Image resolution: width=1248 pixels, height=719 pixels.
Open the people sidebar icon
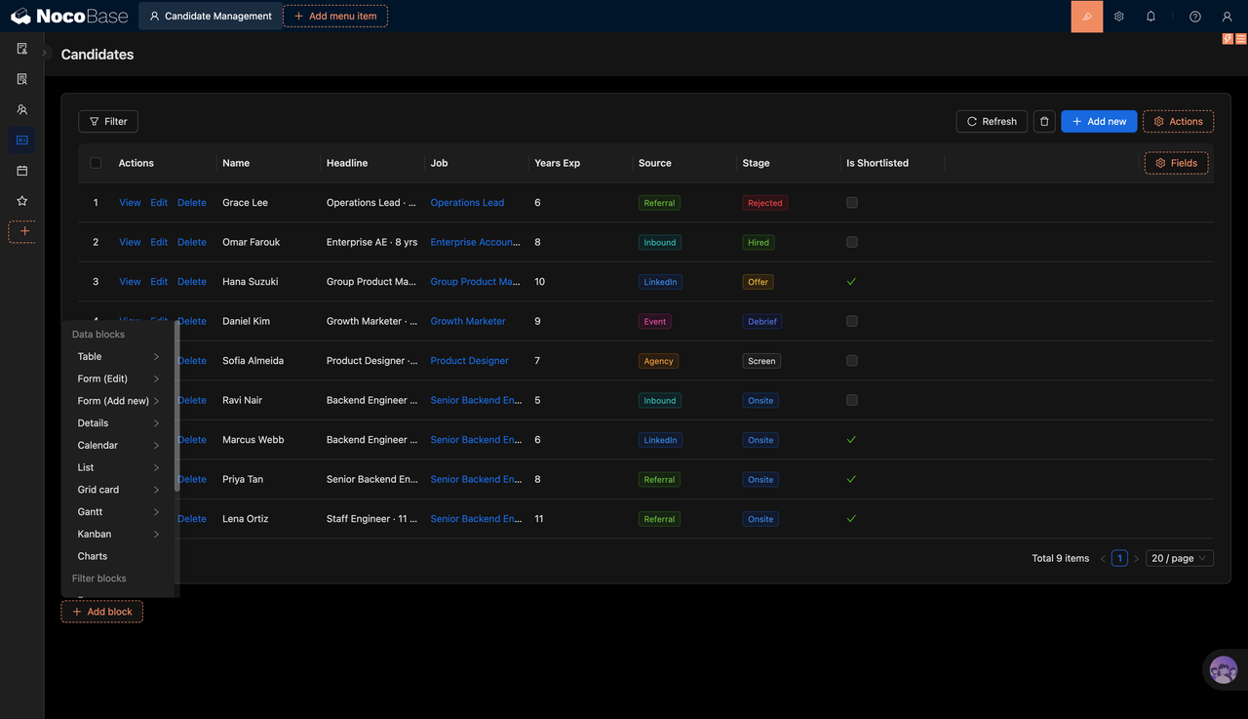pyautogui.click(x=22, y=109)
